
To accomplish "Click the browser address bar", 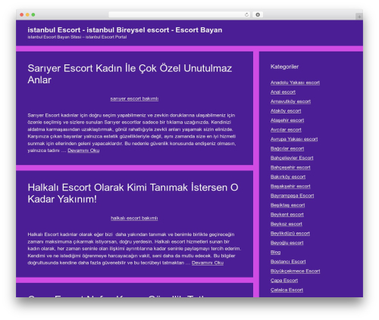I will (x=179, y=15).
